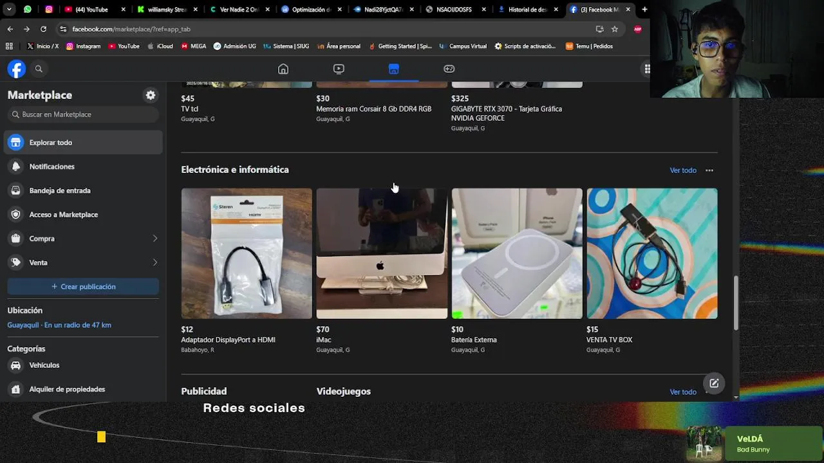The height and width of the screenshot is (463, 824).
Task: Open the Campus Virtual bookmark
Action: click(463, 46)
